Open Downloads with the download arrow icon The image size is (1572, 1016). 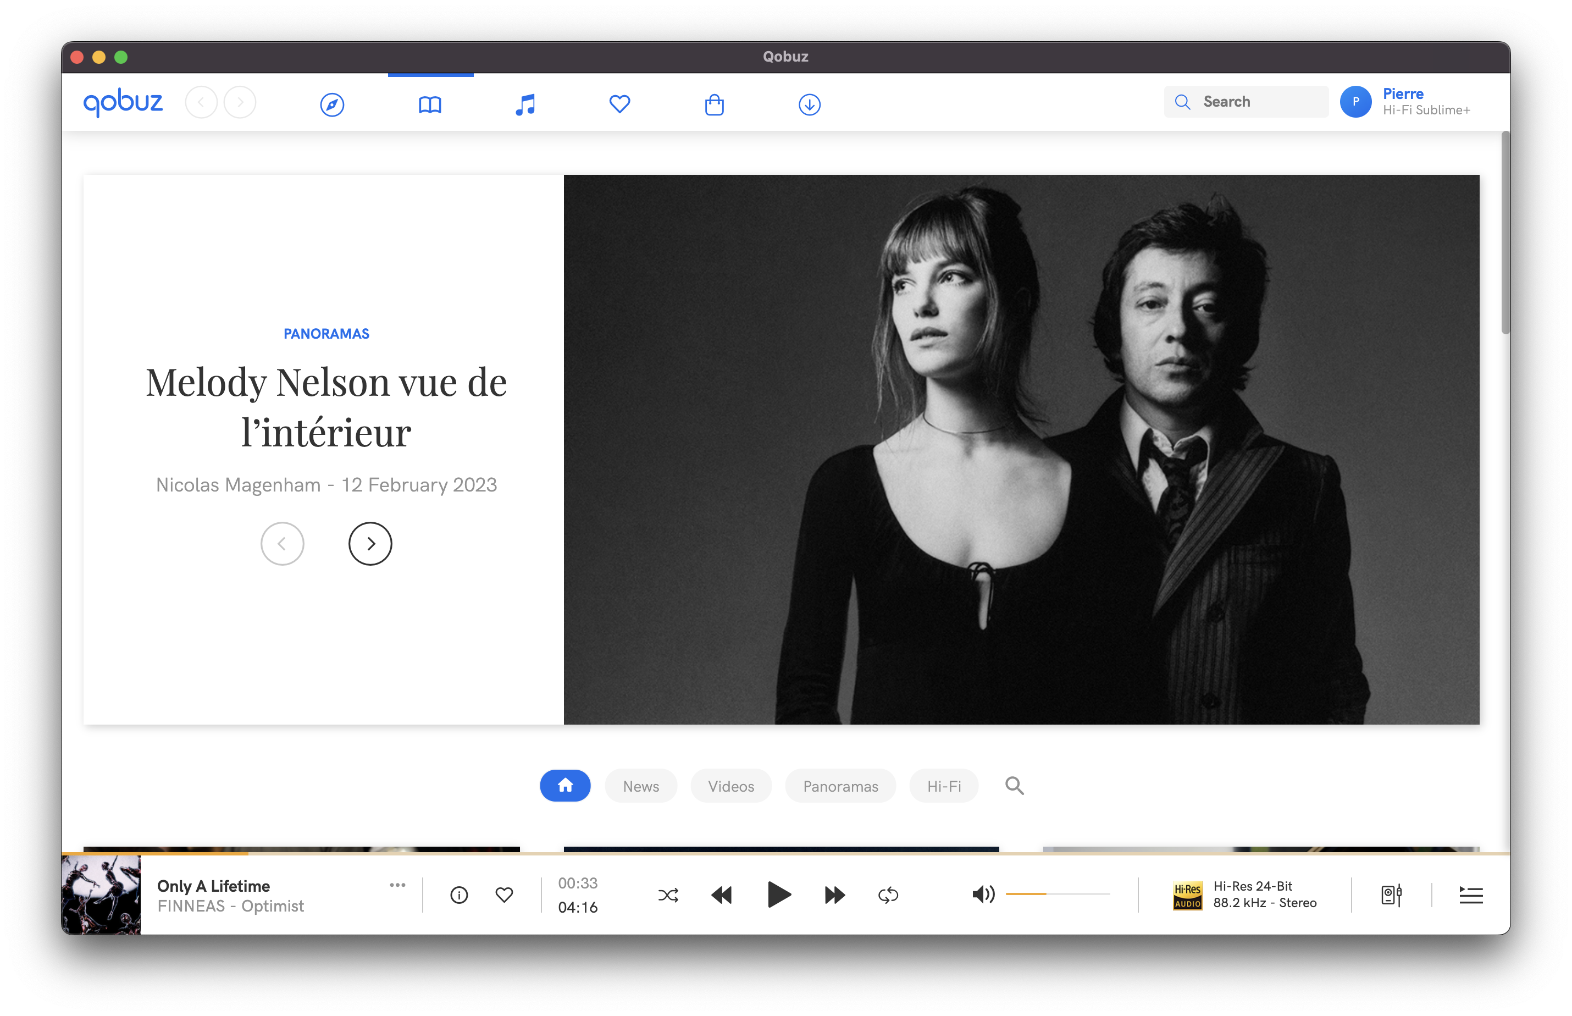pyautogui.click(x=809, y=103)
